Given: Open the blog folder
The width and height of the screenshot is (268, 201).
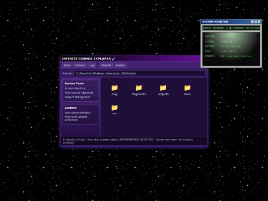Looking at the screenshot, I should pos(114,90).
